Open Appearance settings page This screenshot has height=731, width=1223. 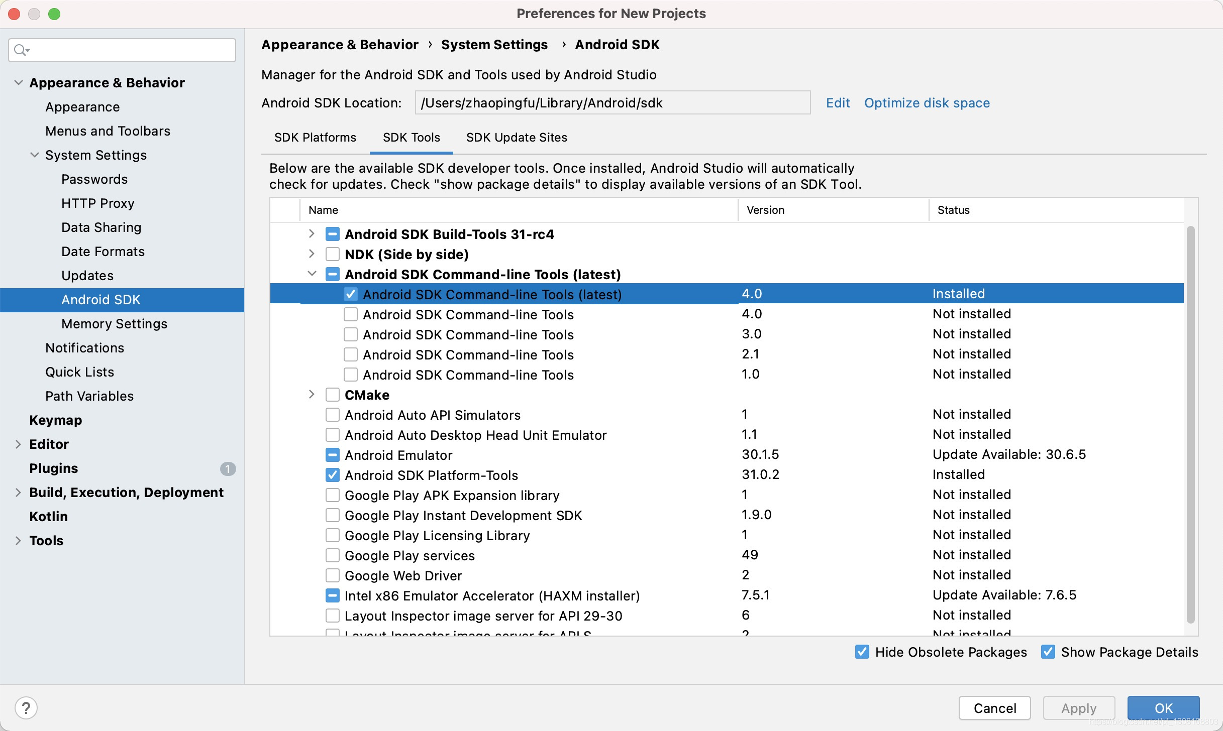[82, 107]
